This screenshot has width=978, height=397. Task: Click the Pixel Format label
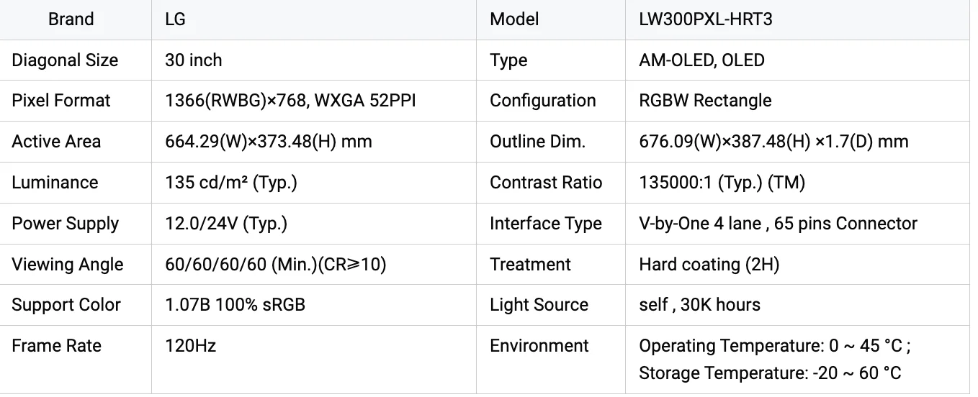61,101
